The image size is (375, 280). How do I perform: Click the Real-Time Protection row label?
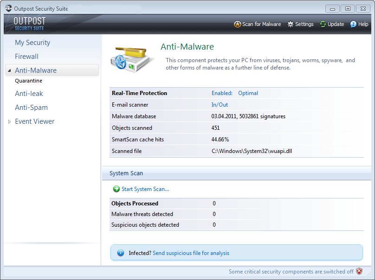[x=139, y=93]
